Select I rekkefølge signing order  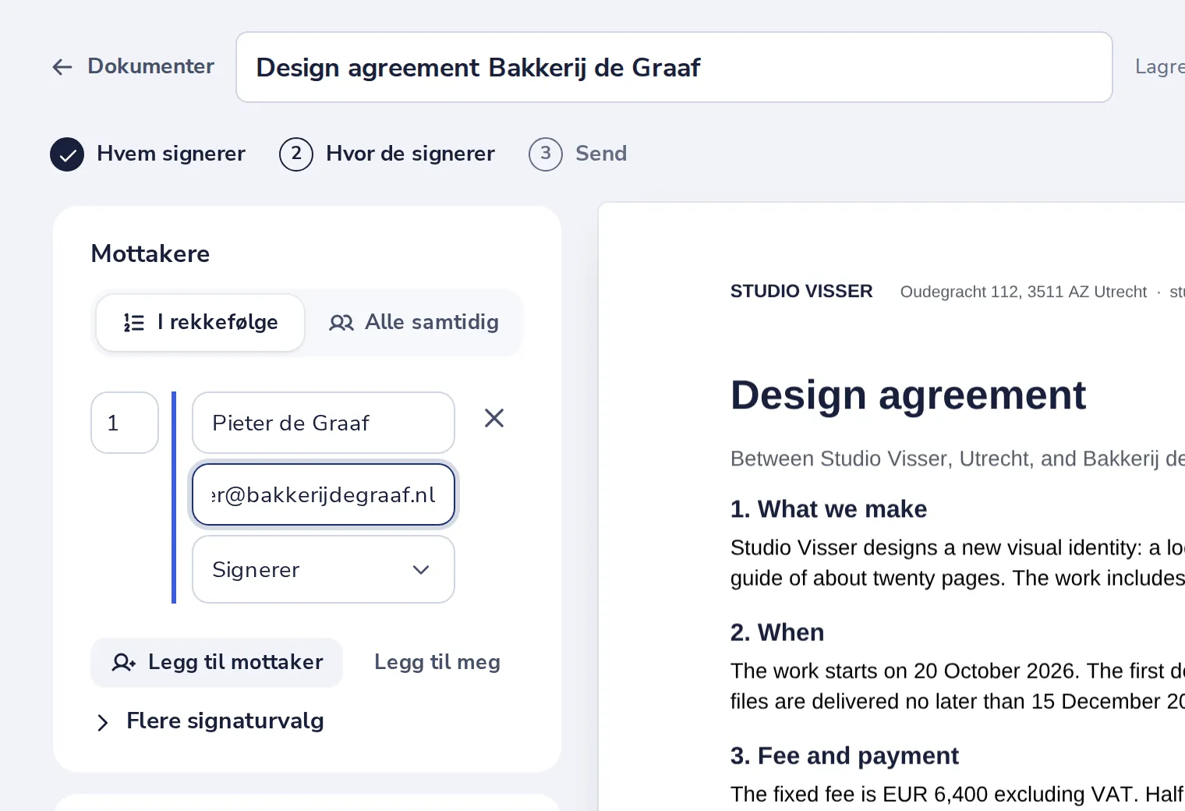(x=200, y=322)
